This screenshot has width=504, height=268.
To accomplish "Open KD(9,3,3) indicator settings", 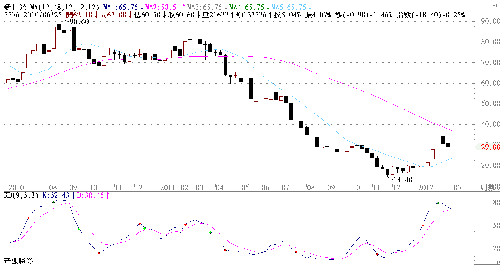I will coord(21,195).
